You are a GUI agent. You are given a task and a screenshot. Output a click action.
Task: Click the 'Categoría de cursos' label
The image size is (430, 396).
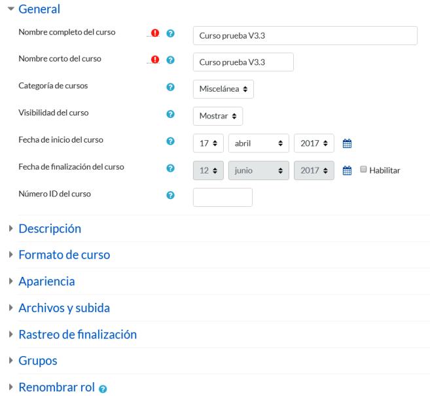click(53, 86)
